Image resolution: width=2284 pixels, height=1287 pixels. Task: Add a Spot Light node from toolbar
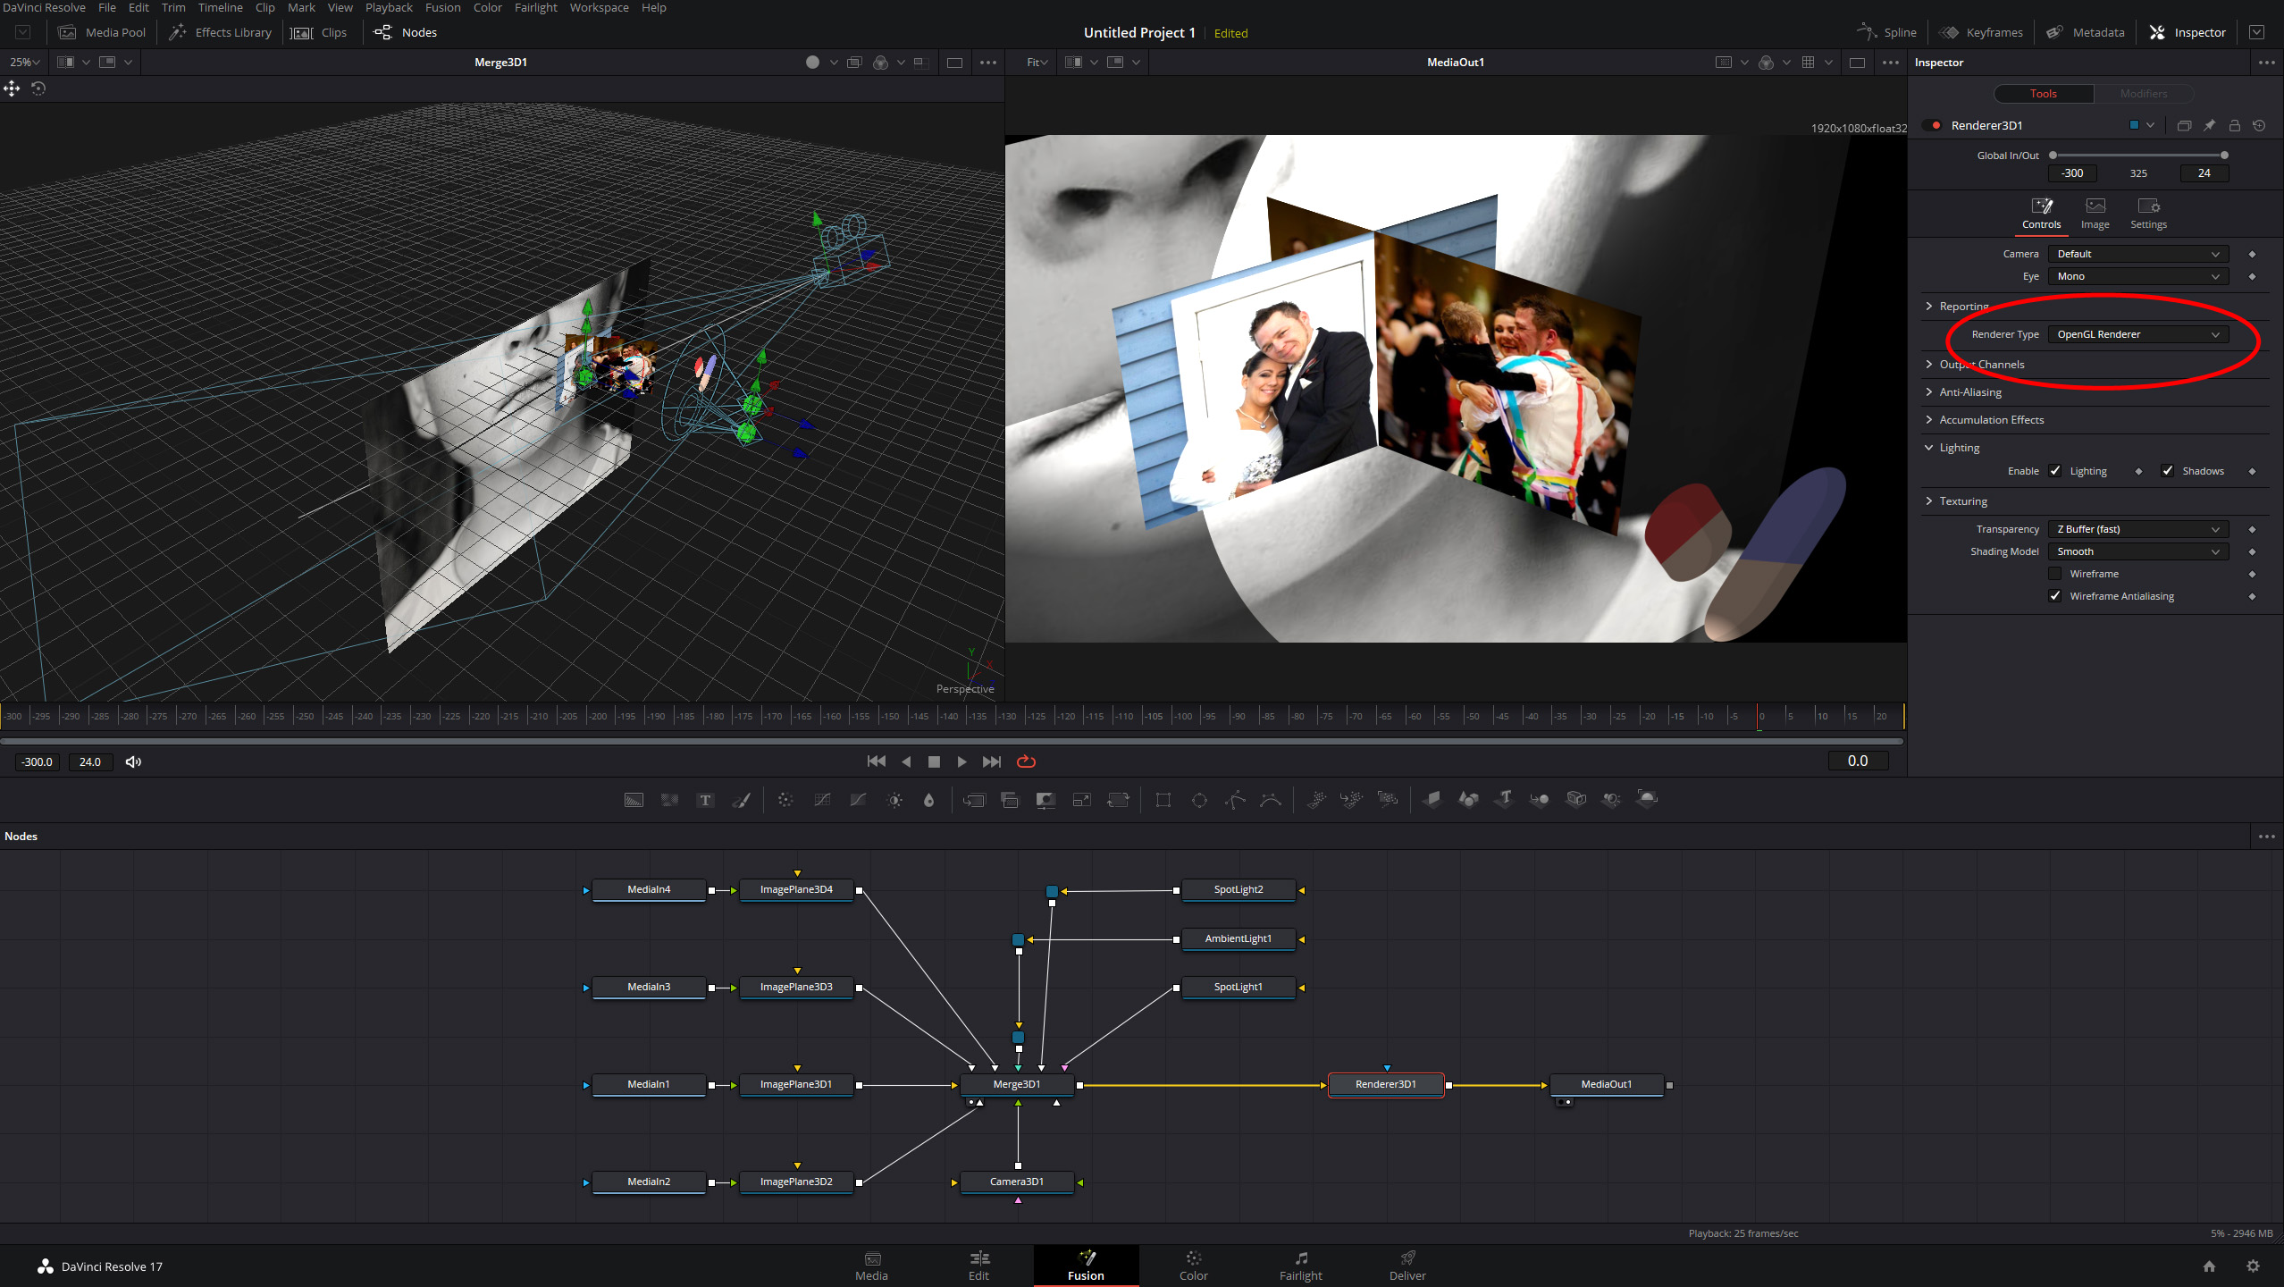[1611, 800]
